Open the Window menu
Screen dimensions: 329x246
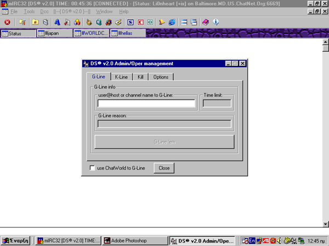(x=104, y=11)
